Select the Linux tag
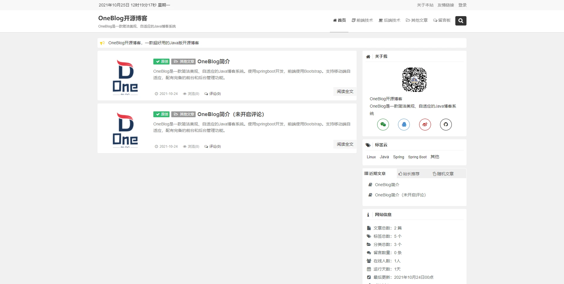This screenshot has width=564, height=284. click(x=371, y=157)
